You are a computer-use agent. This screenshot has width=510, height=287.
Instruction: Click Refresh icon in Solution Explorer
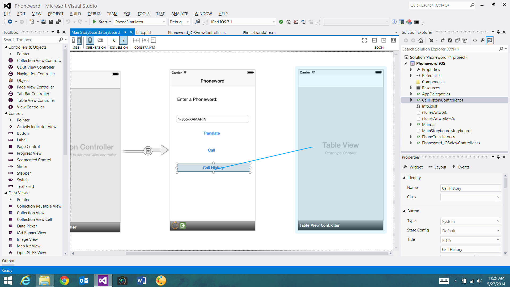click(x=450, y=40)
